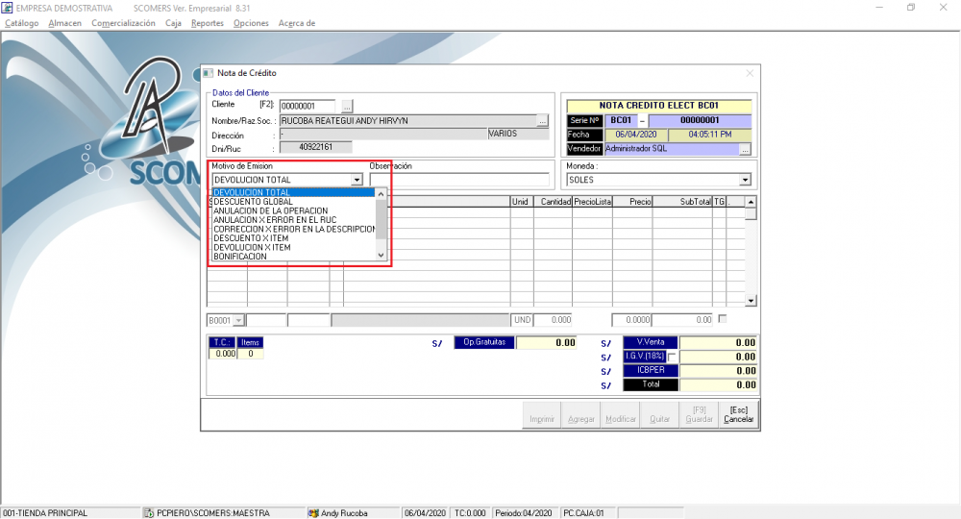
Task: Click the Cantidad 0.000 entry field
Action: pos(553,320)
